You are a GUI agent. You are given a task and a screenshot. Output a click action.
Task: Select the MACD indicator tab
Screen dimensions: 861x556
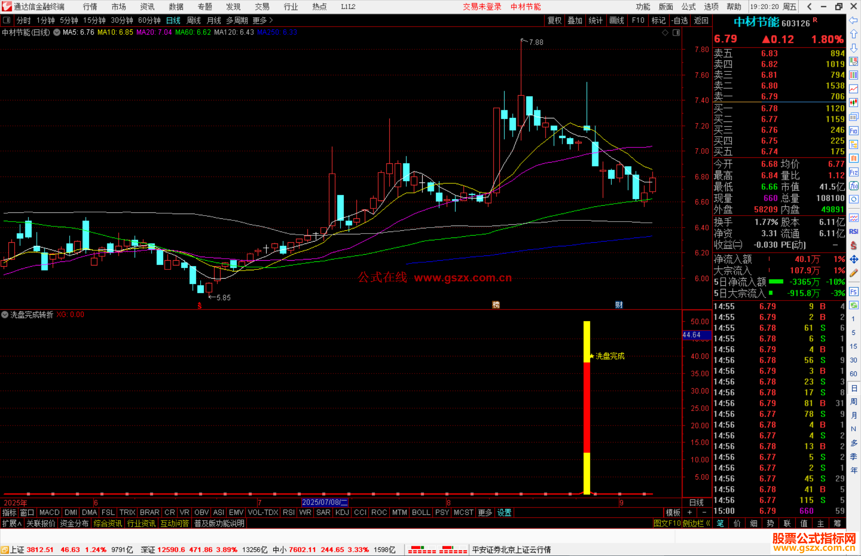[x=49, y=513]
